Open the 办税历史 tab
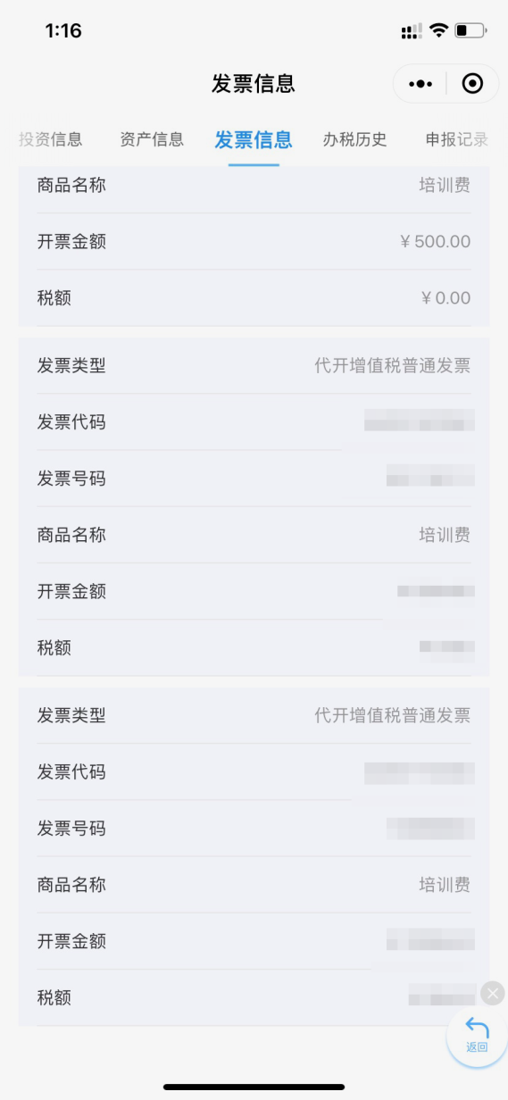This screenshot has width=508, height=1100. (355, 139)
